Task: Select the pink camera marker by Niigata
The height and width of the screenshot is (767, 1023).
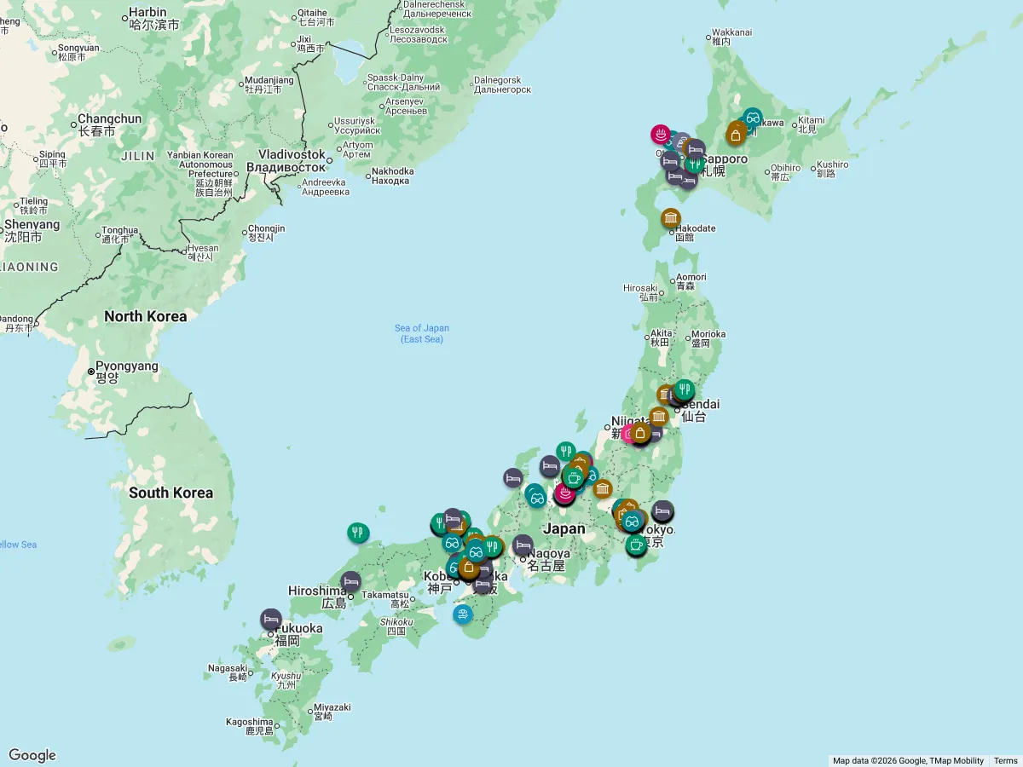Action: pos(630,434)
